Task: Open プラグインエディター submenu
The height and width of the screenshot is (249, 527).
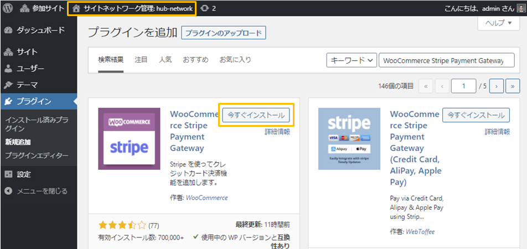Action: click(x=37, y=156)
